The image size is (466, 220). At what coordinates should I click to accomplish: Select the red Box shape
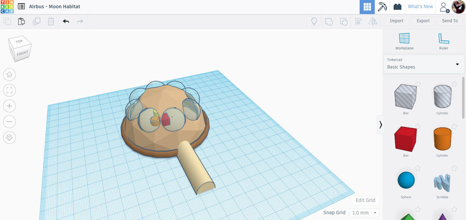405,139
